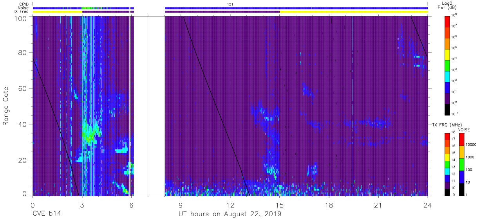Click the 'CPID' row label
Viewport: 481px width, 222px height.
[24, 4]
